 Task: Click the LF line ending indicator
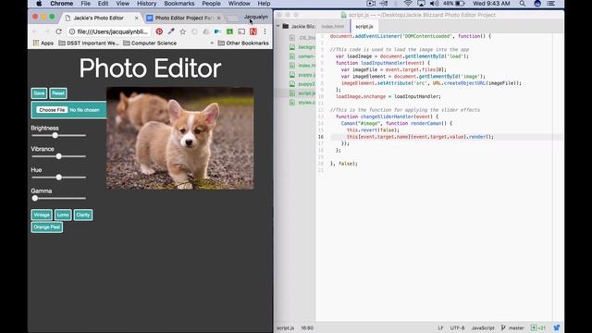[440, 327]
